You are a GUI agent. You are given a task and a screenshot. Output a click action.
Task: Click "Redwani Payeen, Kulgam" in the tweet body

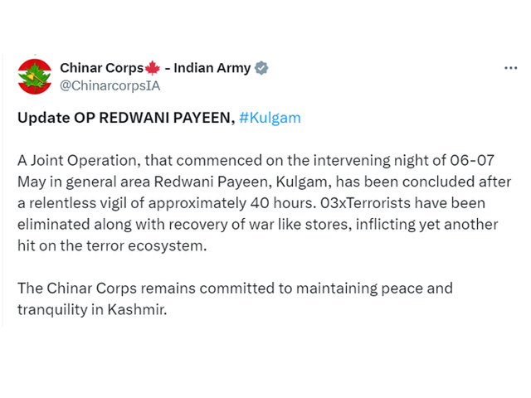point(243,182)
